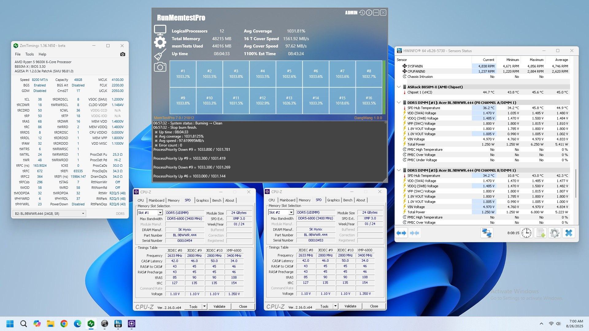Open Slot #1 dropdown in CPU-Z

pyautogui.click(x=160, y=213)
